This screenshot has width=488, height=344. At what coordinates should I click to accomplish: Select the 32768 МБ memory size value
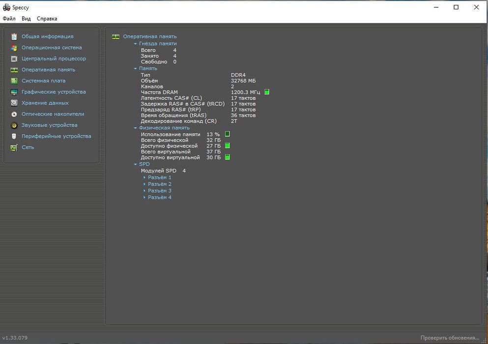[x=243, y=81]
